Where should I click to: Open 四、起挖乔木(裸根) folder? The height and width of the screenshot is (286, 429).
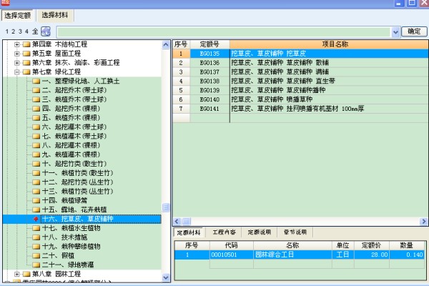(71, 109)
